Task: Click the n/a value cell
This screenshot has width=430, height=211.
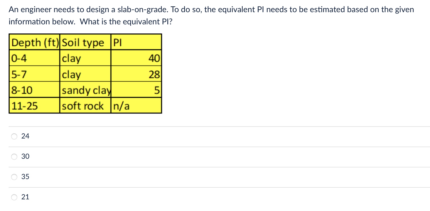Action: tap(122, 106)
